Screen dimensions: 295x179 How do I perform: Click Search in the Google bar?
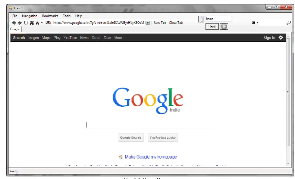19,38
